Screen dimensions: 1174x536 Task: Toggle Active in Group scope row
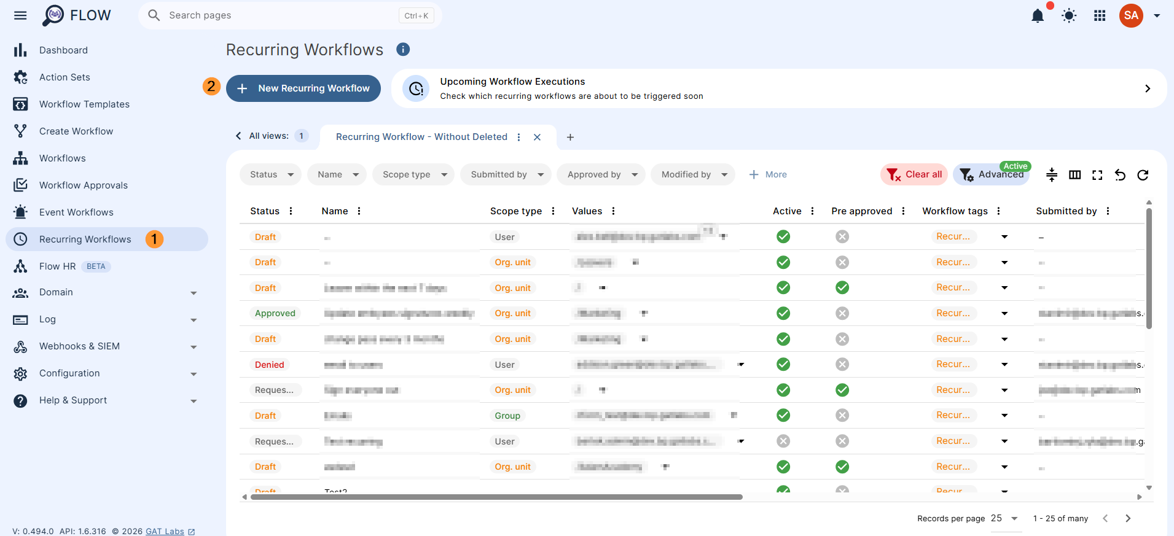783,415
